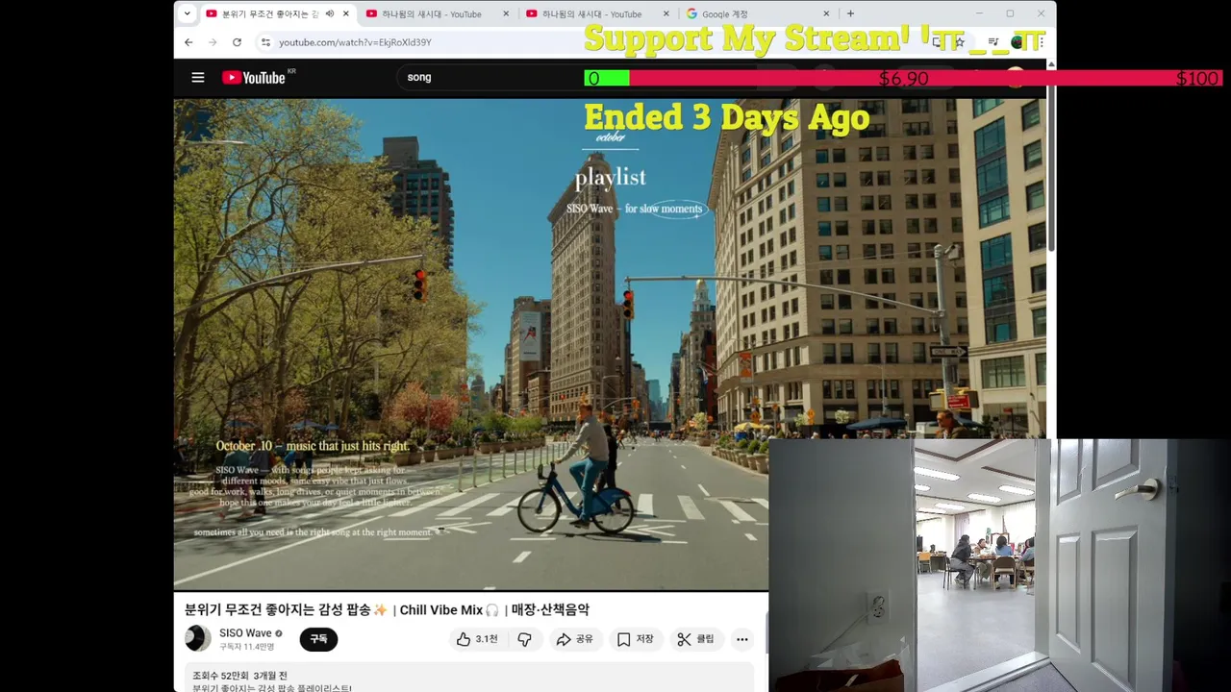Open a new browser tab
This screenshot has height=692, width=1231.
click(850, 13)
